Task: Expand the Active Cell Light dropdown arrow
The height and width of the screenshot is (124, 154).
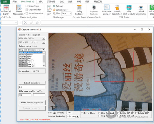Action: (9, 14)
